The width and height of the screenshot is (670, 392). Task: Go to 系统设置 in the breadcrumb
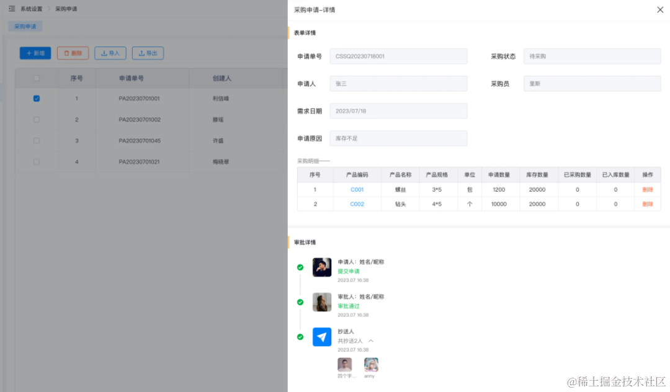(x=32, y=9)
